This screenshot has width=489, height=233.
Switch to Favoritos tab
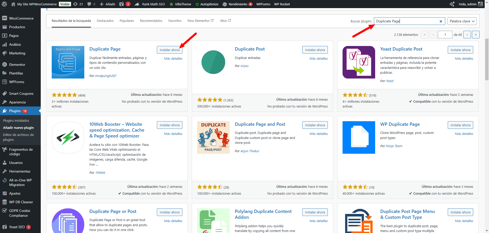175,21
